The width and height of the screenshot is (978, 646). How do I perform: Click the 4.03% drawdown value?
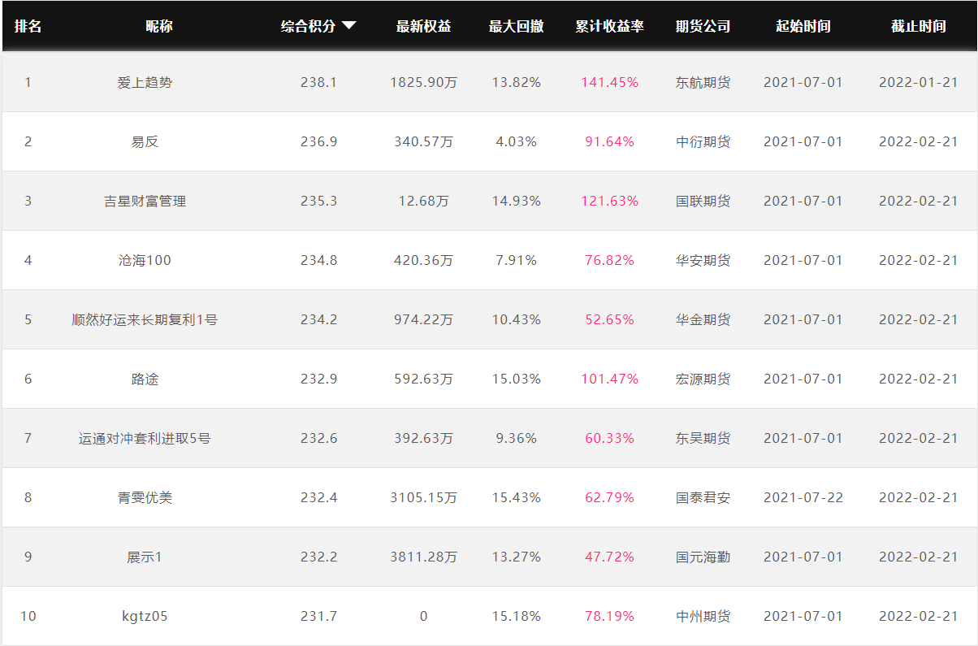pyautogui.click(x=517, y=141)
